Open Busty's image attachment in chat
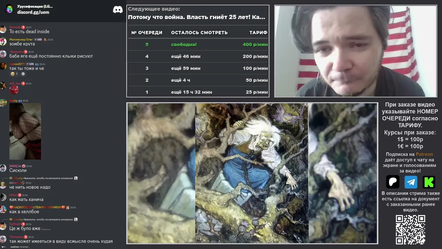Viewport: 442px width, 249px height. 25,131
